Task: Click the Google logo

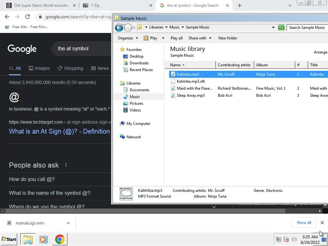Action: (x=22, y=49)
